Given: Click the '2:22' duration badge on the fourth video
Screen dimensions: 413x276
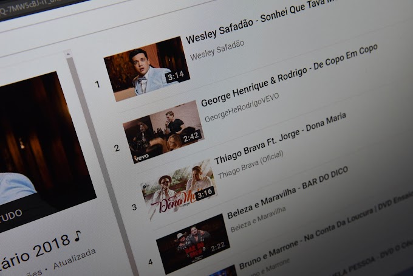Looking at the screenshot, I should pos(218,247).
